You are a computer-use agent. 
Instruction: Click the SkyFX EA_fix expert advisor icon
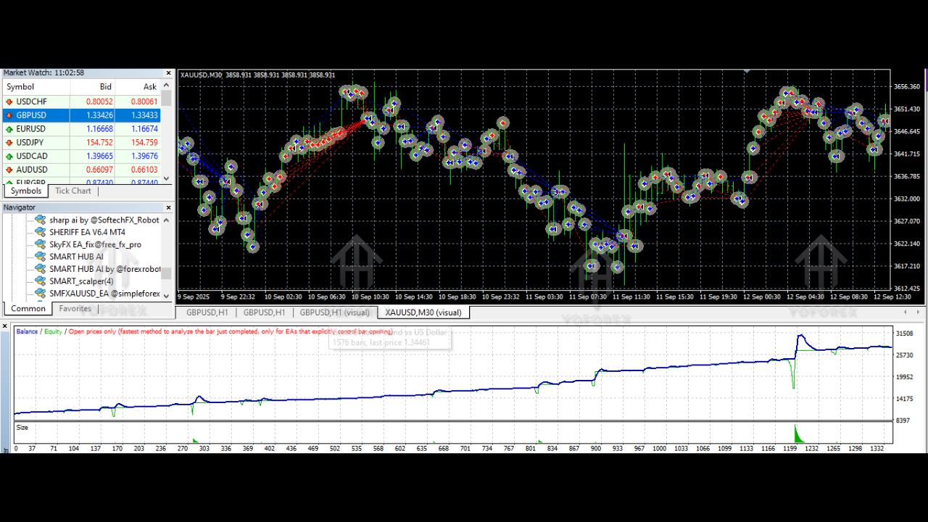point(40,244)
